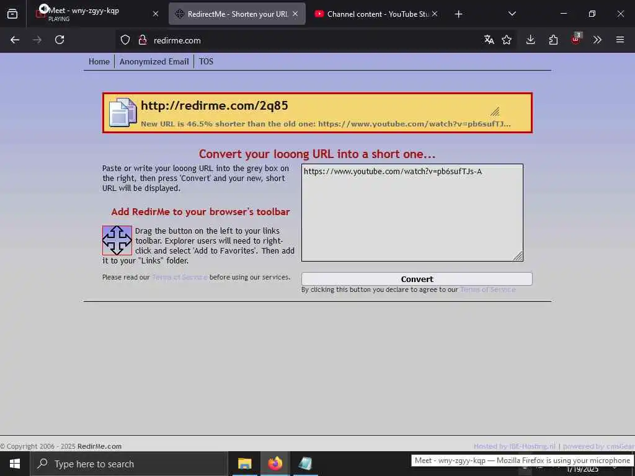Image resolution: width=635 pixels, height=476 pixels.
Task: Translate this page icon
Action: tap(489, 40)
